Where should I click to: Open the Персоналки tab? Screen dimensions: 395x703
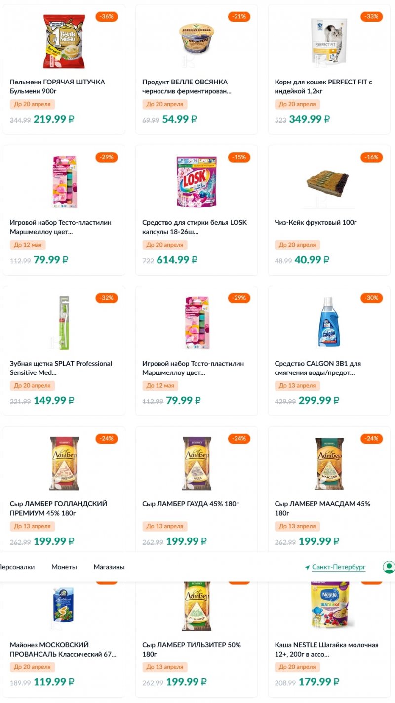click(16, 567)
